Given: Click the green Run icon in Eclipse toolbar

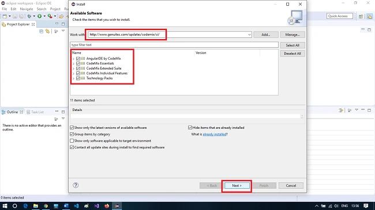Looking at the screenshot, I should [x=39, y=16].
